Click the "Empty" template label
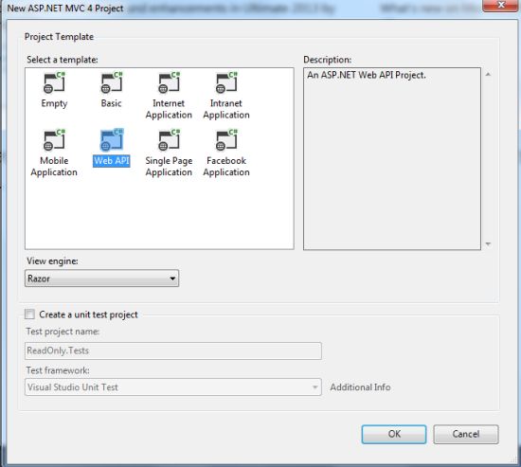 coord(54,103)
